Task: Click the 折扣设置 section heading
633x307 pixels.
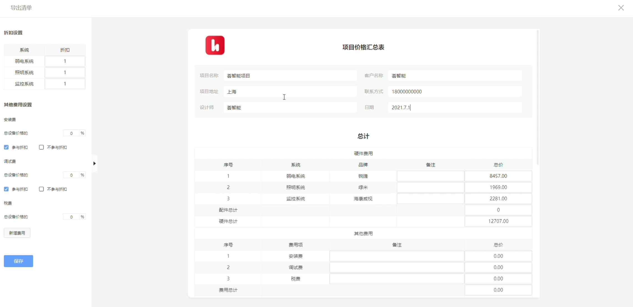Action: tap(13, 33)
